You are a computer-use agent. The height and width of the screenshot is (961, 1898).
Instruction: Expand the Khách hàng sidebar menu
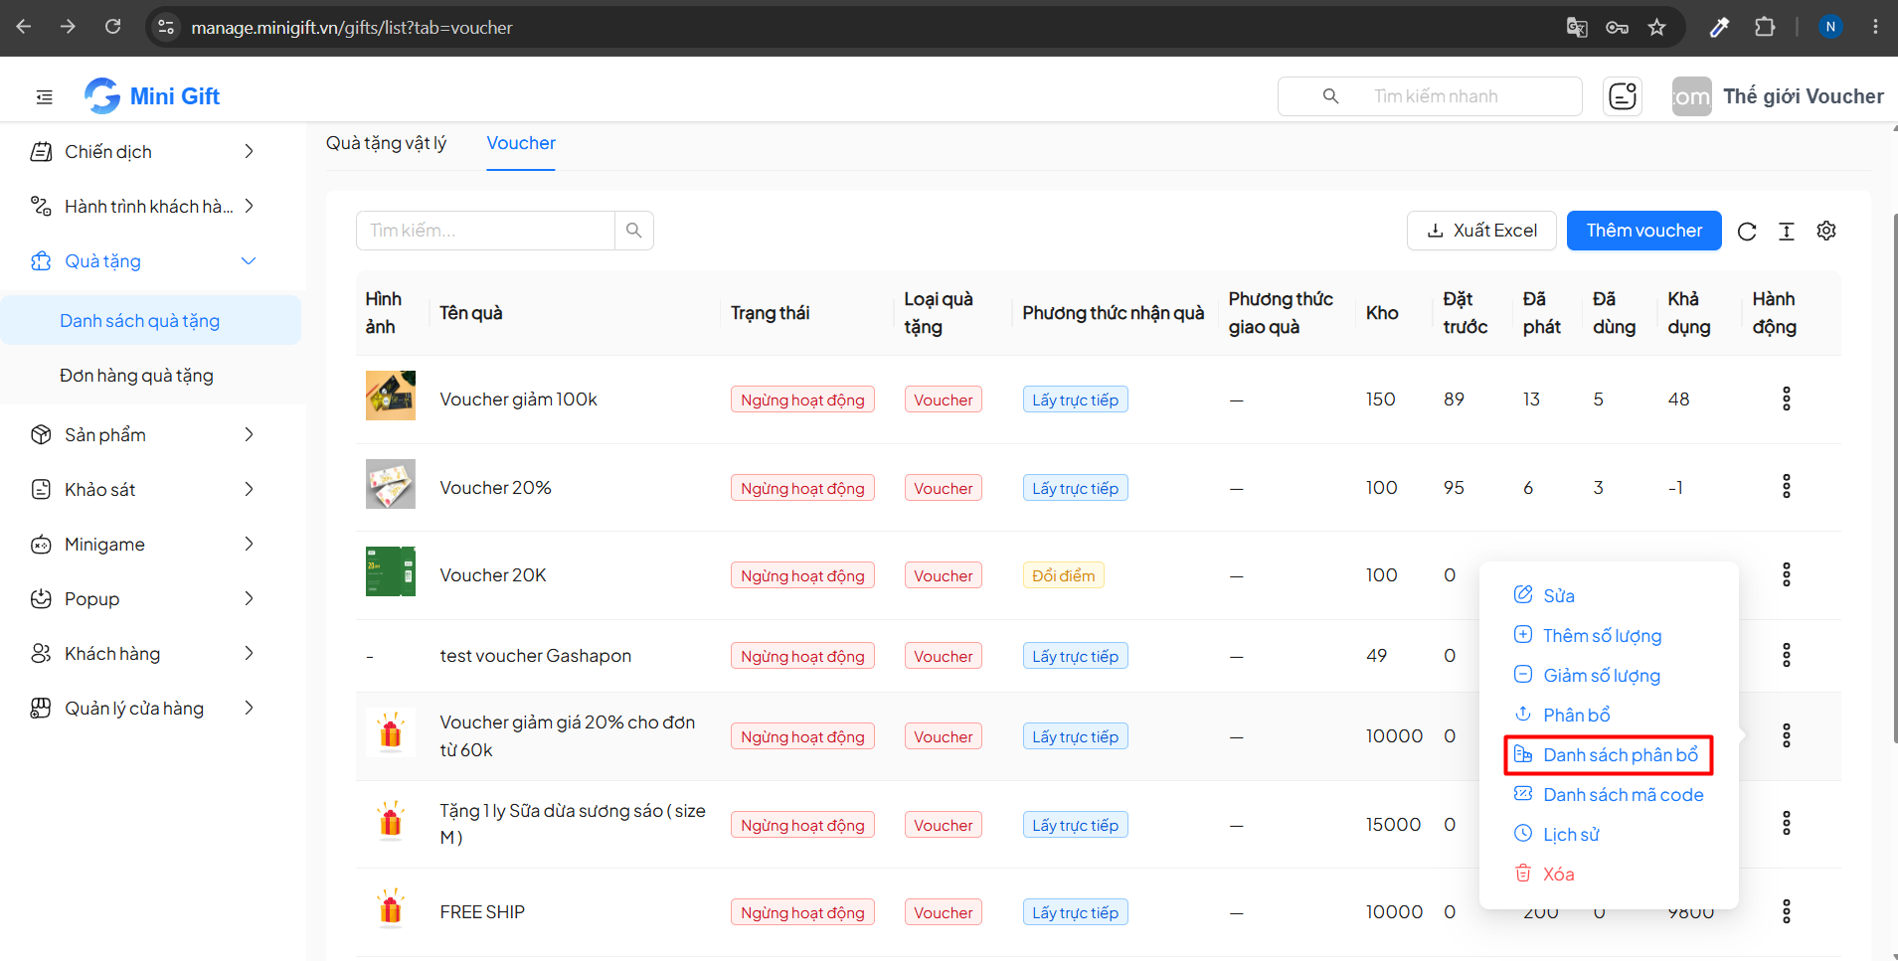pos(142,654)
